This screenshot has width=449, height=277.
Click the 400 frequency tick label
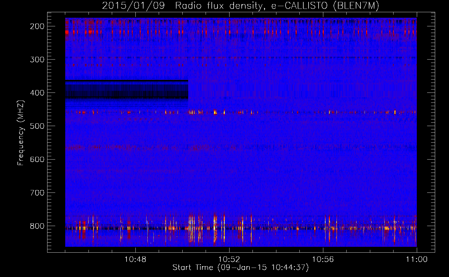[x=37, y=93]
